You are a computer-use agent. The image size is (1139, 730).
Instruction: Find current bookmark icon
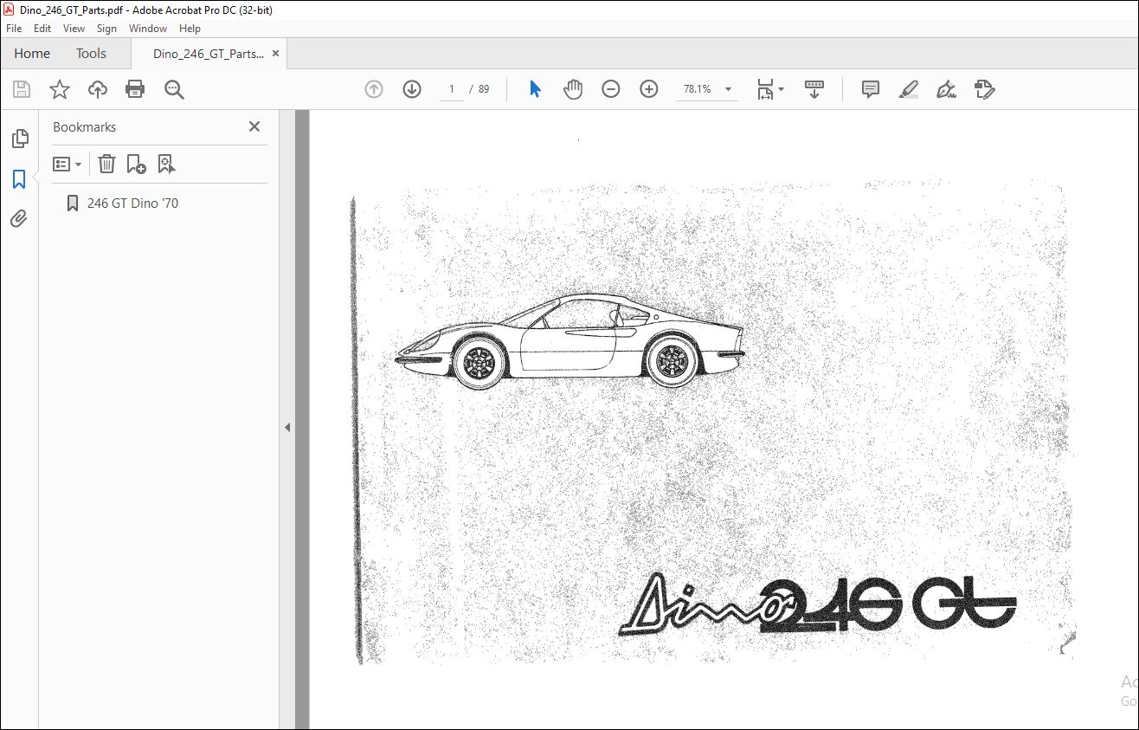point(166,164)
